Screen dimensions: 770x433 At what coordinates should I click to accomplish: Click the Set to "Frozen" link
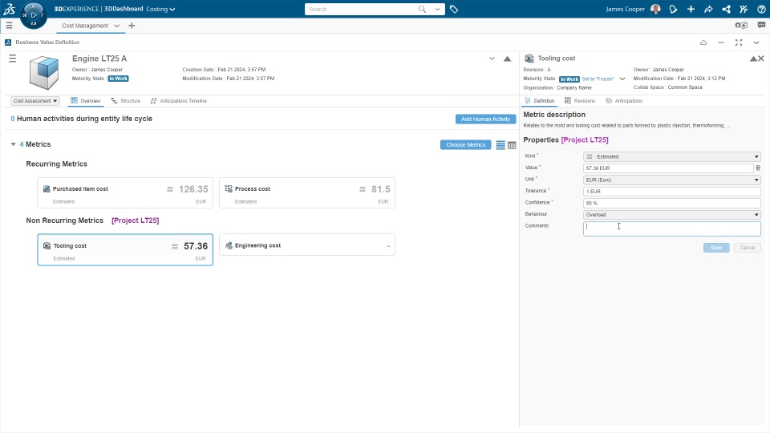tap(598, 79)
